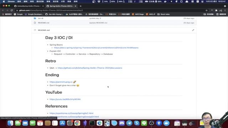Click the References heading
This screenshot has width=228, height=128.
[x=56, y=106]
